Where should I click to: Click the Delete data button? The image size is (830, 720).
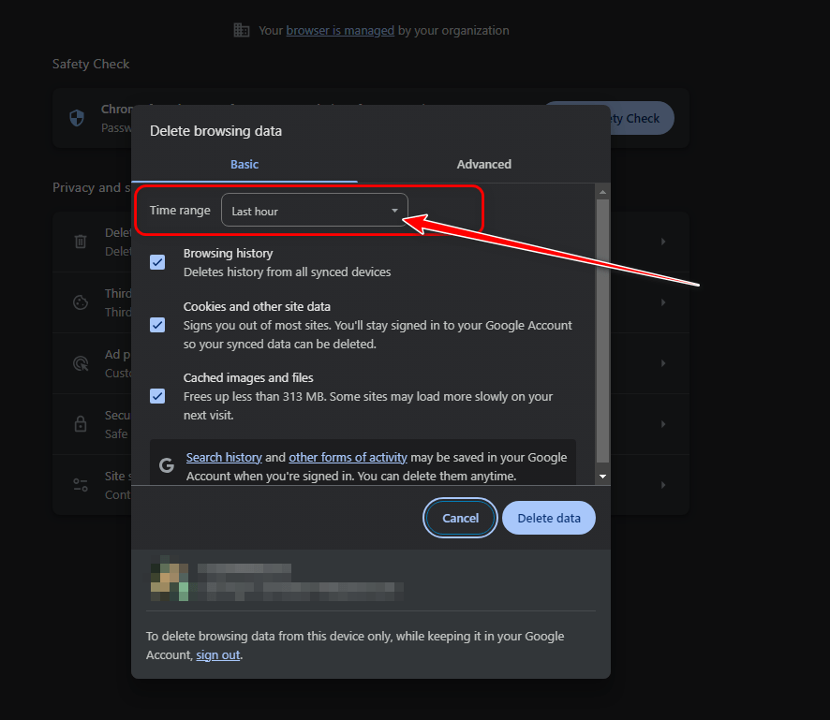[549, 518]
